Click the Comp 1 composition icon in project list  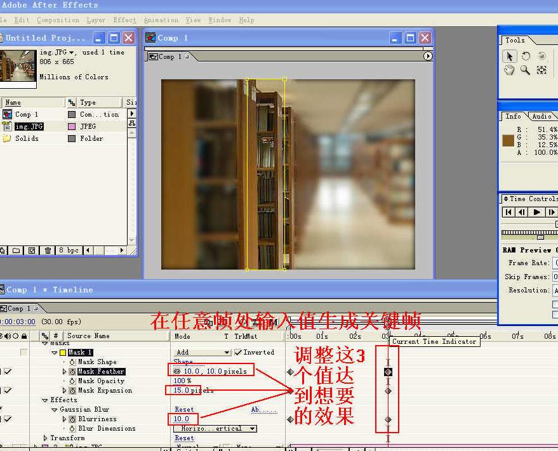[x=7, y=115]
